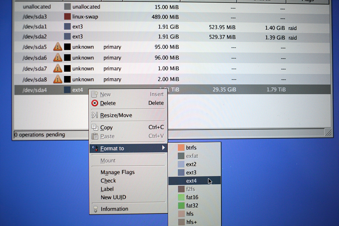Choose the Check menu entry
Screen dimensions: 339x226
tap(108, 181)
